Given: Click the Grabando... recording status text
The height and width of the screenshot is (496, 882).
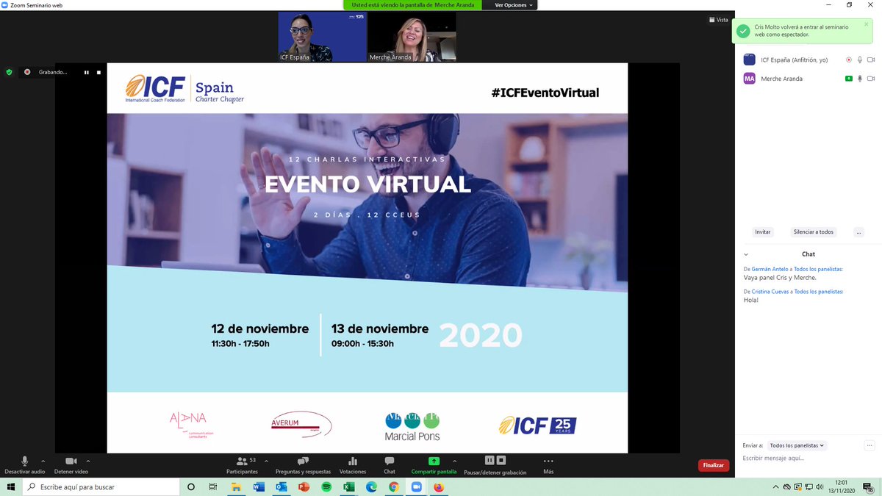Looking at the screenshot, I should (x=53, y=72).
